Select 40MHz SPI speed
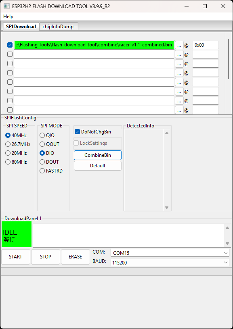Viewport: 233px width, 329px height. coord(16,135)
